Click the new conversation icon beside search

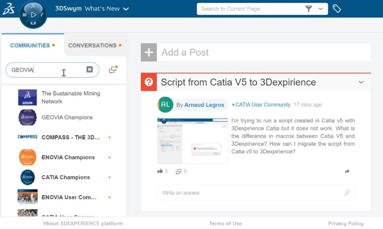tap(113, 70)
